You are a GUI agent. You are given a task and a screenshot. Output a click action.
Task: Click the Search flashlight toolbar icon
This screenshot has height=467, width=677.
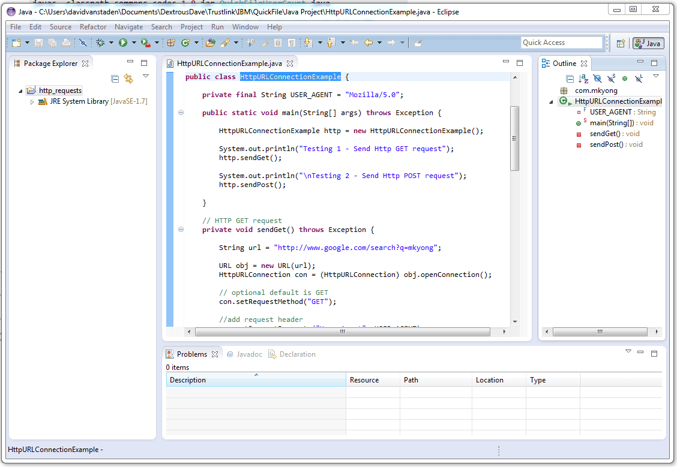[225, 43]
